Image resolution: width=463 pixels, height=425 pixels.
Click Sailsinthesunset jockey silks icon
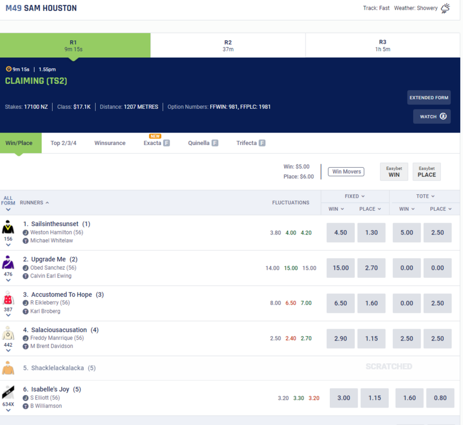click(x=8, y=227)
